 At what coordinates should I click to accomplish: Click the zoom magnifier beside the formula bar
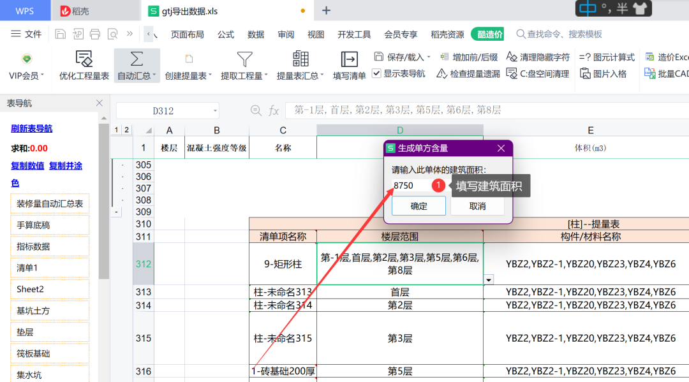(x=256, y=111)
